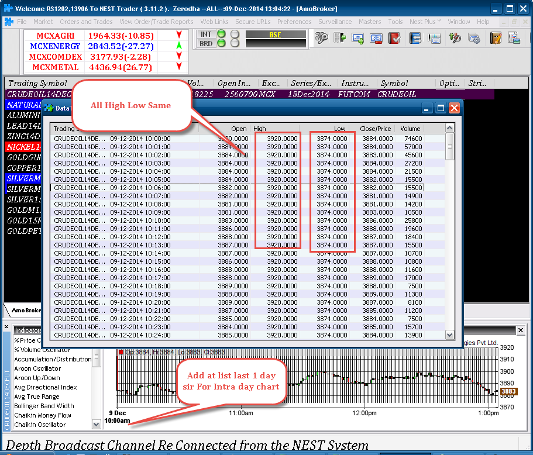The height and width of the screenshot is (455, 533).
Task: Open the Orders and Trades menu
Action: (x=86, y=22)
